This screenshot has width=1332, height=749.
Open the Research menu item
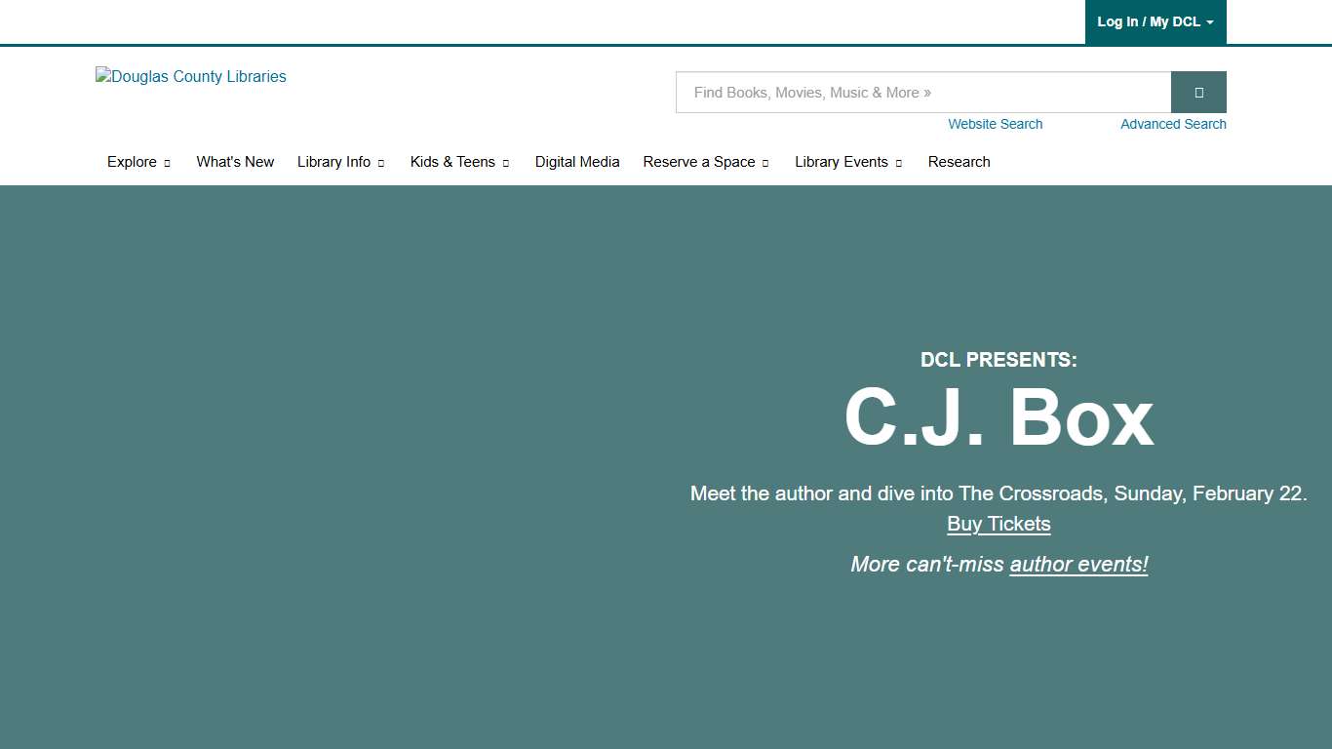tap(959, 162)
